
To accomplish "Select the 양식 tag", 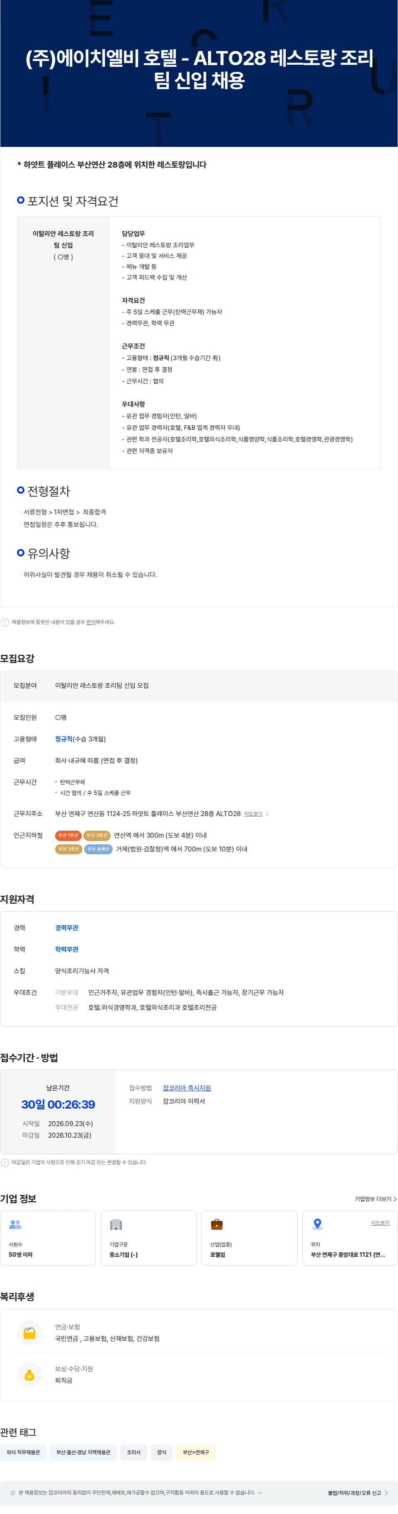I will point(161,1452).
